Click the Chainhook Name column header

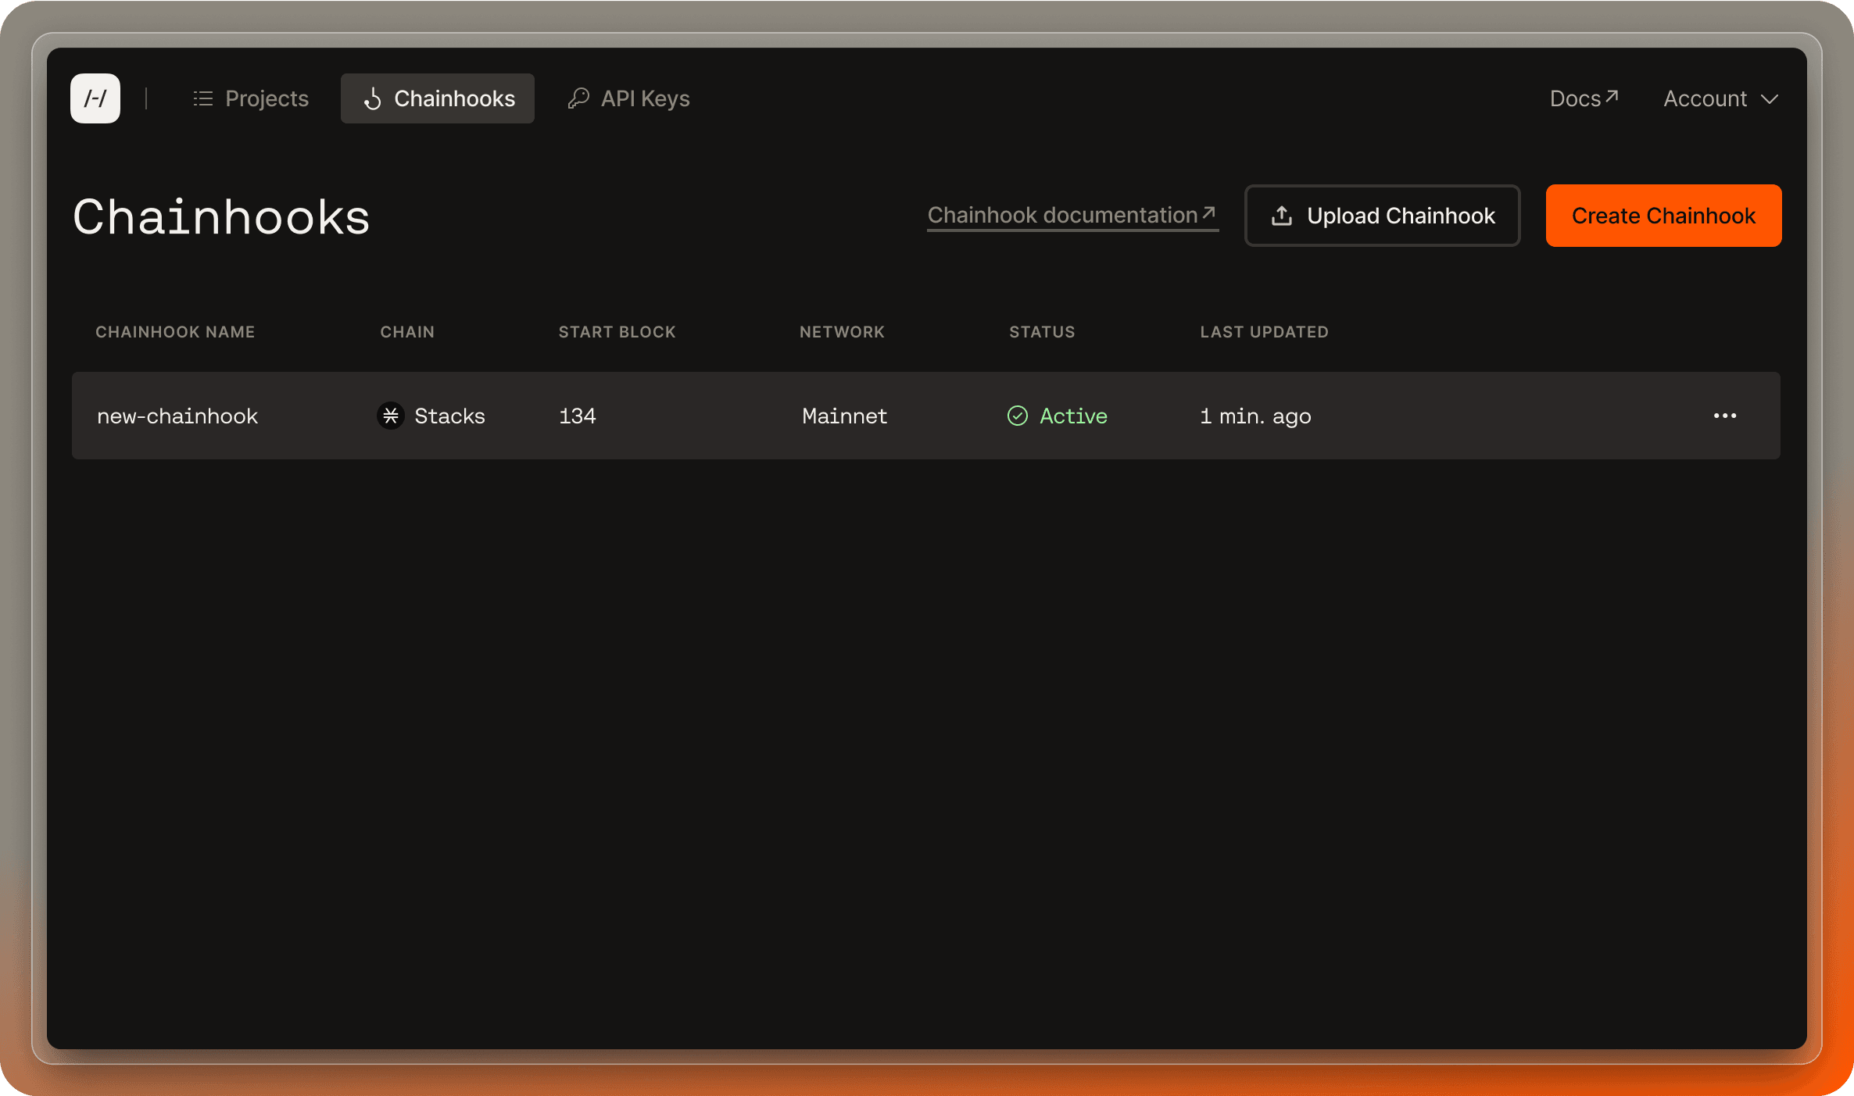pyautogui.click(x=175, y=332)
